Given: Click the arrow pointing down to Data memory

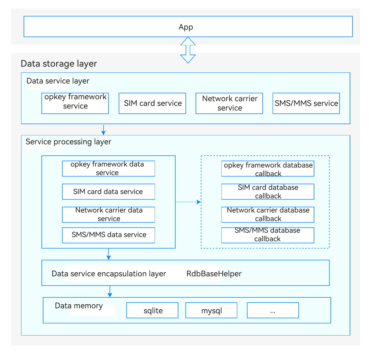Looking at the screenshot, I should click(110, 291).
